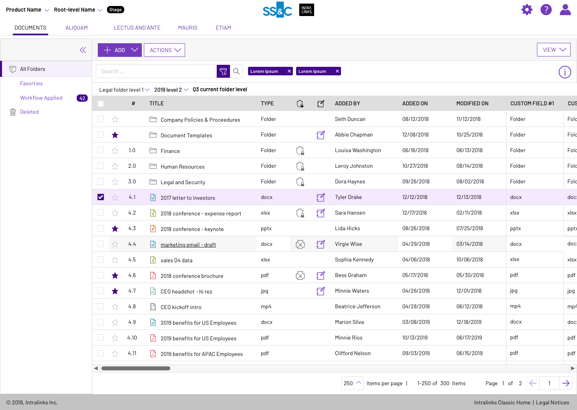
Task: Select All Folders in sidebar
Action: [x=46, y=69]
